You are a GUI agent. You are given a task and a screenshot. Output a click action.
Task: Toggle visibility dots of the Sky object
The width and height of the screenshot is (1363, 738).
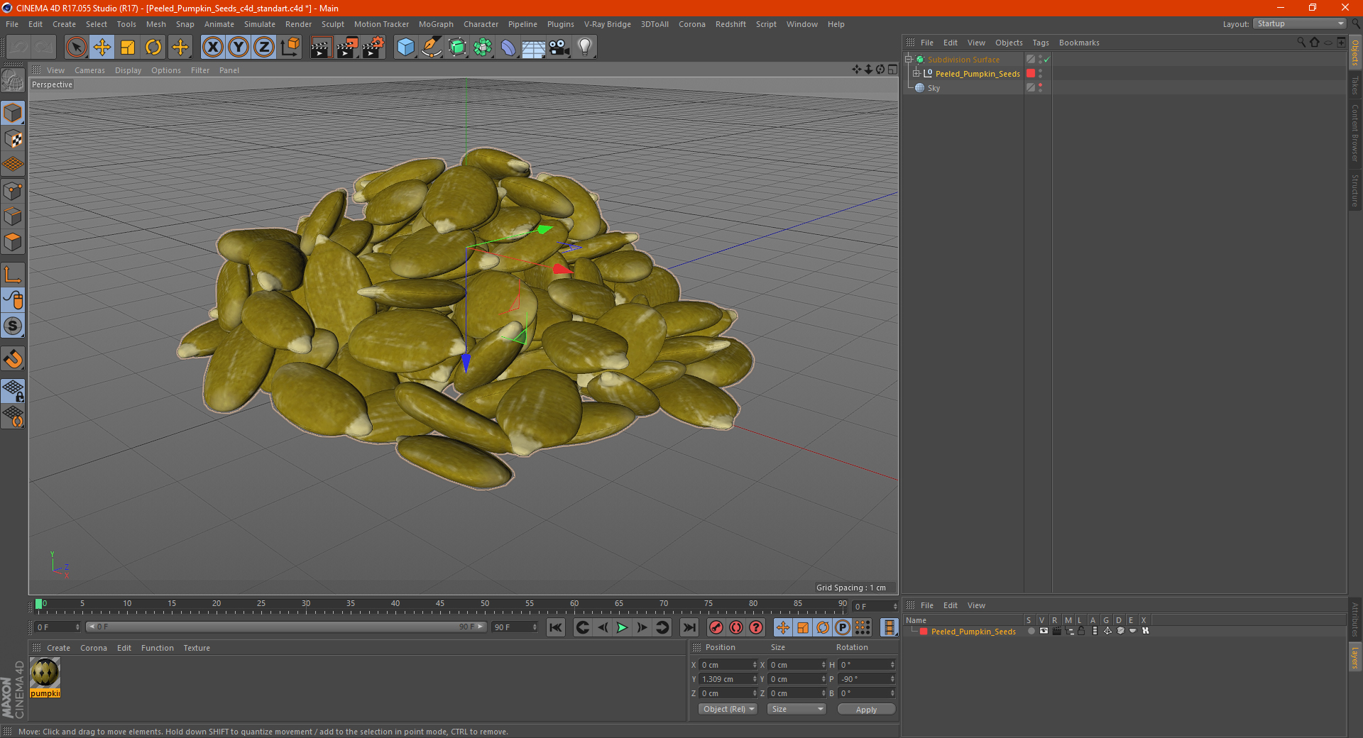1040,87
